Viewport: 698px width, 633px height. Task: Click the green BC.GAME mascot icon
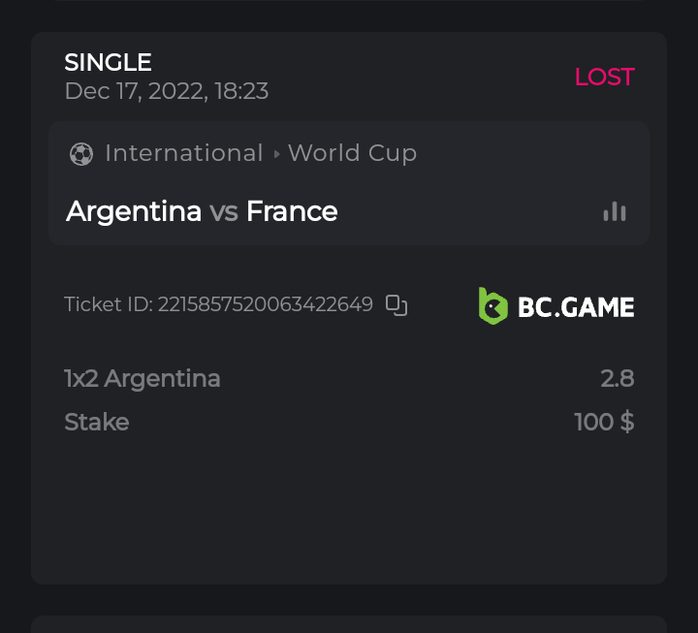tap(493, 306)
